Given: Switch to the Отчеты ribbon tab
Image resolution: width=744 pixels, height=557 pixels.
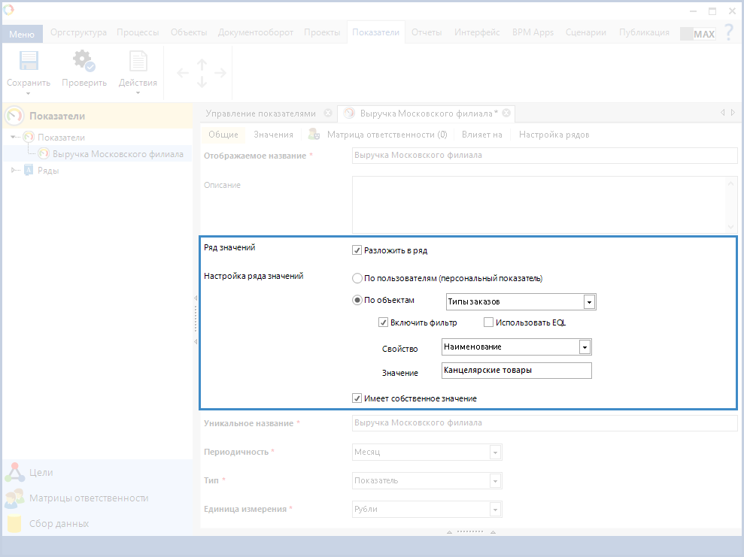Looking at the screenshot, I should point(427,32).
